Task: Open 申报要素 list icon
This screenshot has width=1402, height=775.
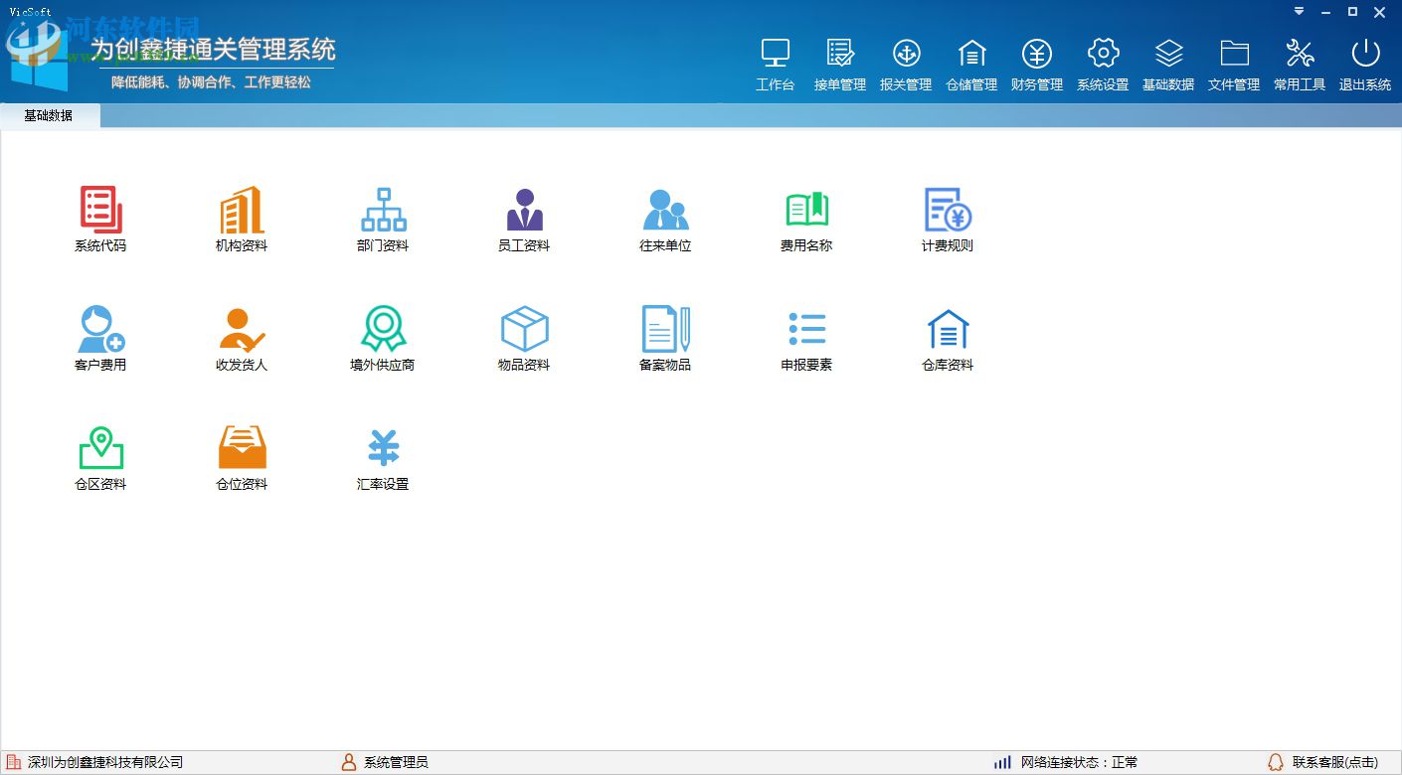Action: [x=806, y=329]
